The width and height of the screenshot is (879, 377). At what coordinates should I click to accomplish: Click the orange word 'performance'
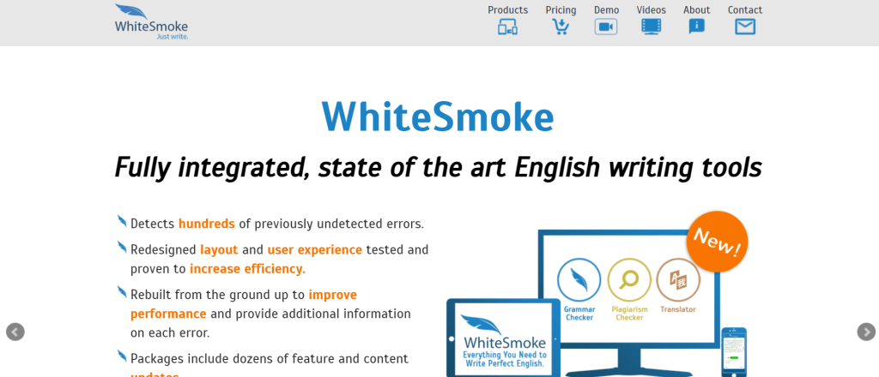[x=168, y=314]
